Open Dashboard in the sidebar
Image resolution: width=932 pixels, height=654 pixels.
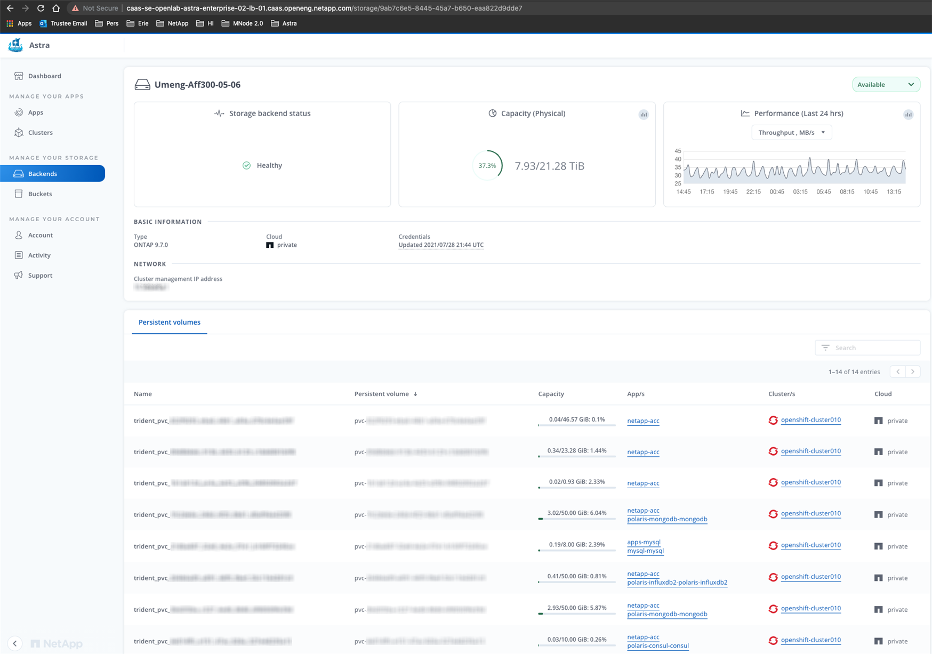(44, 76)
